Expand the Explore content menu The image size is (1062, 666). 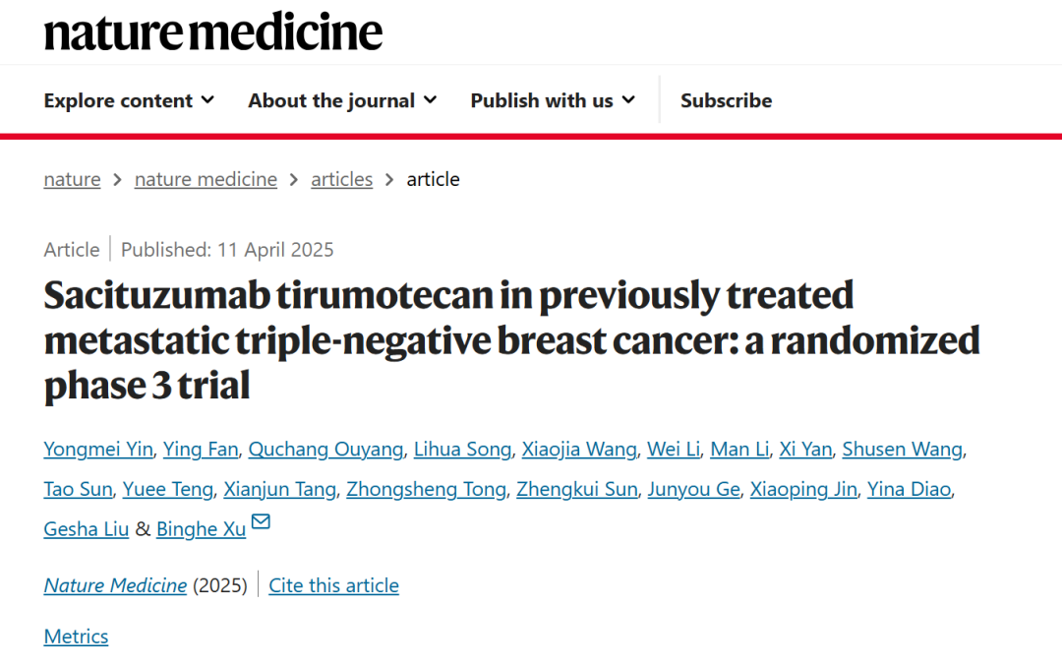coord(129,100)
